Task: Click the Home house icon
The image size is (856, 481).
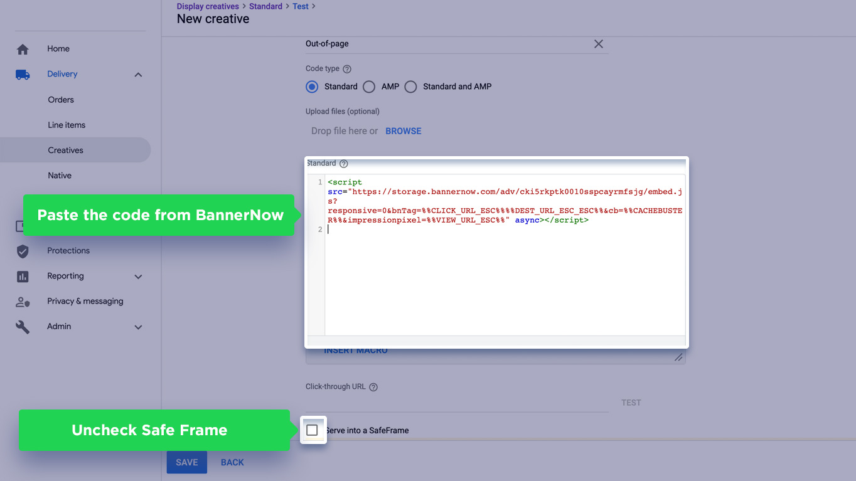Action: (x=23, y=49)
